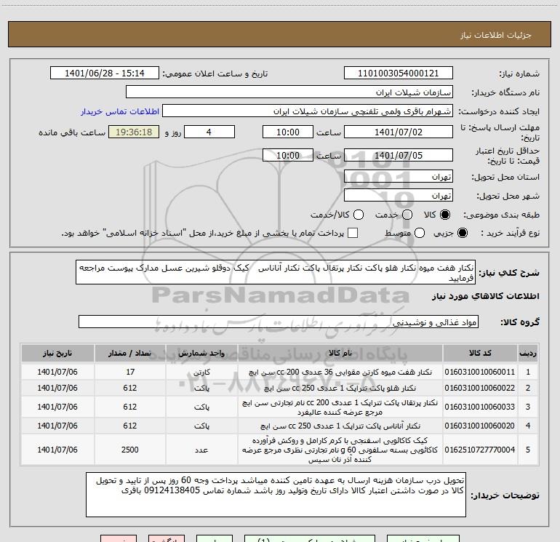Click the countdown timer 19:36:18
The image size is (560, 542).
pyautogui.click(x=134, y=132)
